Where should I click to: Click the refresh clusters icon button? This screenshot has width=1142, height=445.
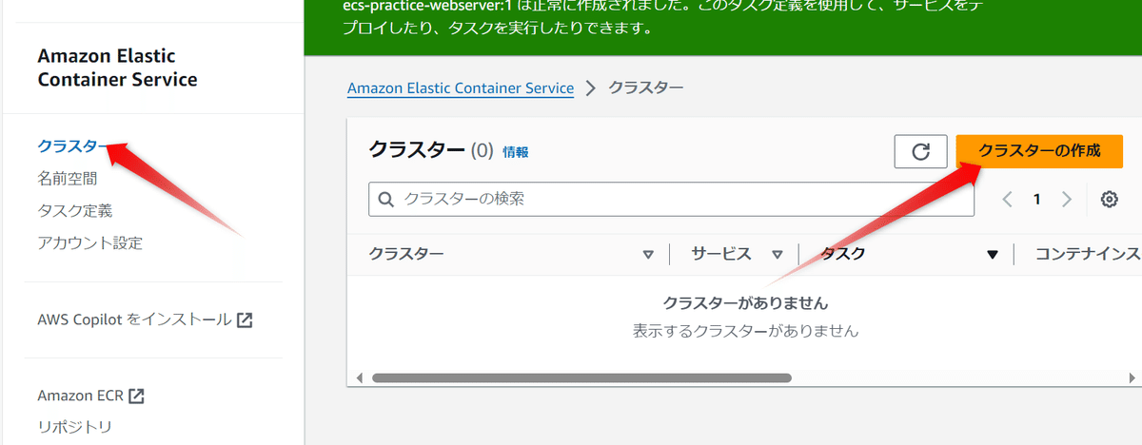(920, 151)
